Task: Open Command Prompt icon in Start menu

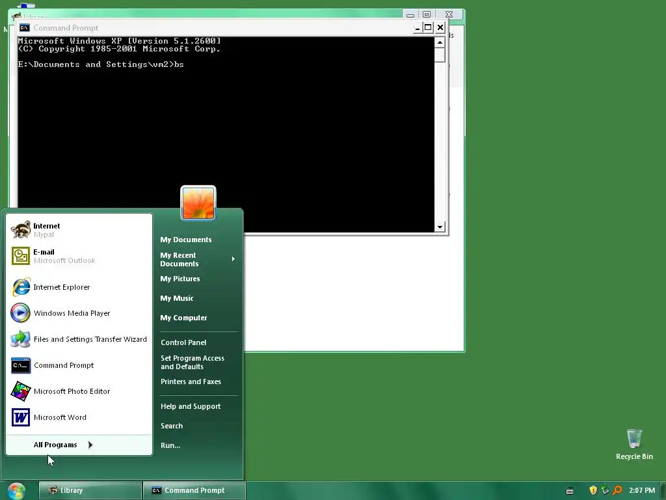Action: click(20, 365)
